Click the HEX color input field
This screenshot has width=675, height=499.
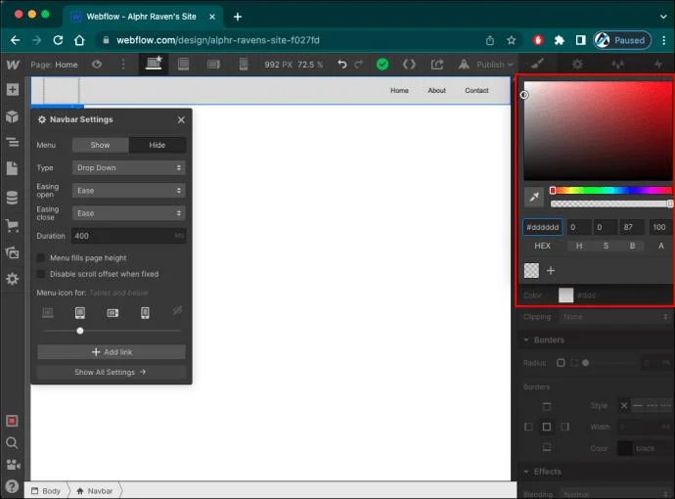click(x=542, y=227)
